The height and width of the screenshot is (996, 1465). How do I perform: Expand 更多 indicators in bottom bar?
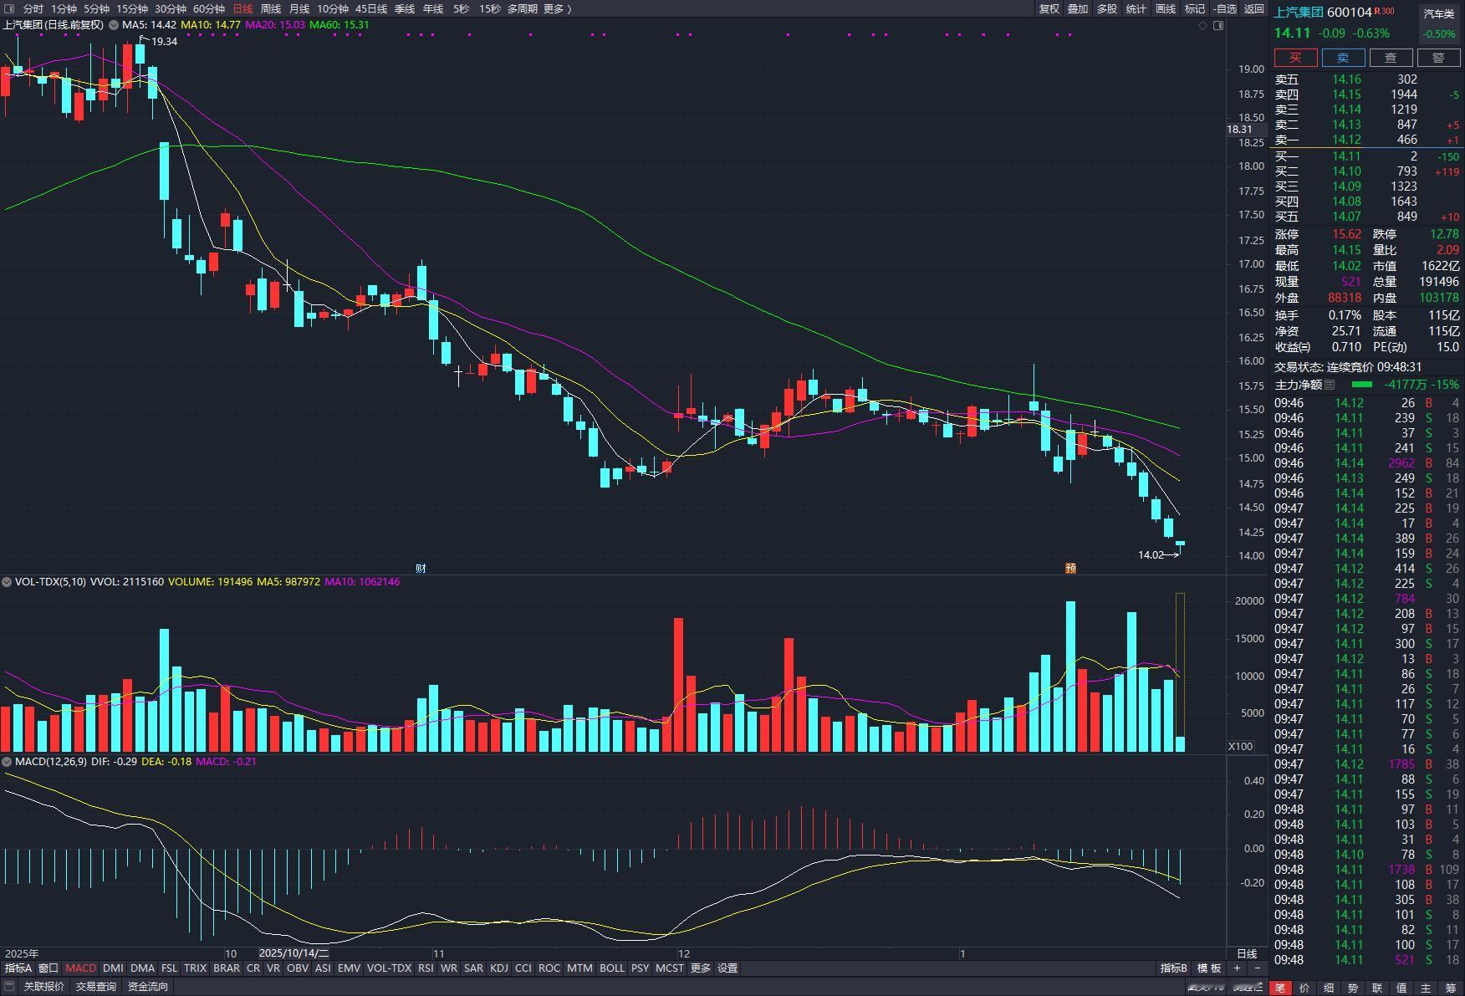[701, 968]
